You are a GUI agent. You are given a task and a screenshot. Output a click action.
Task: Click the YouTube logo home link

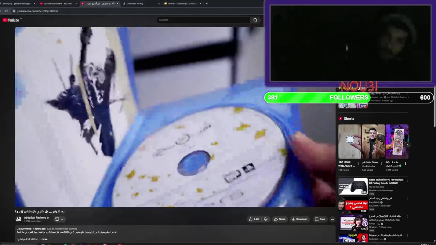coord(11,20)
